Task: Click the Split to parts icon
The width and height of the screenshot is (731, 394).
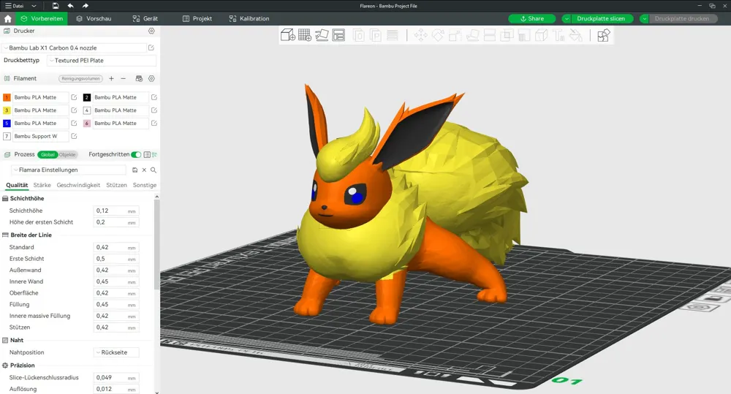Action: click(375, 35)
